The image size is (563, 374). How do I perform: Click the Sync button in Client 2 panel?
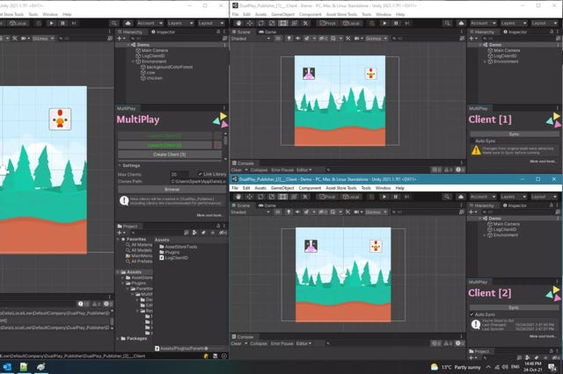tap(514, 307)
